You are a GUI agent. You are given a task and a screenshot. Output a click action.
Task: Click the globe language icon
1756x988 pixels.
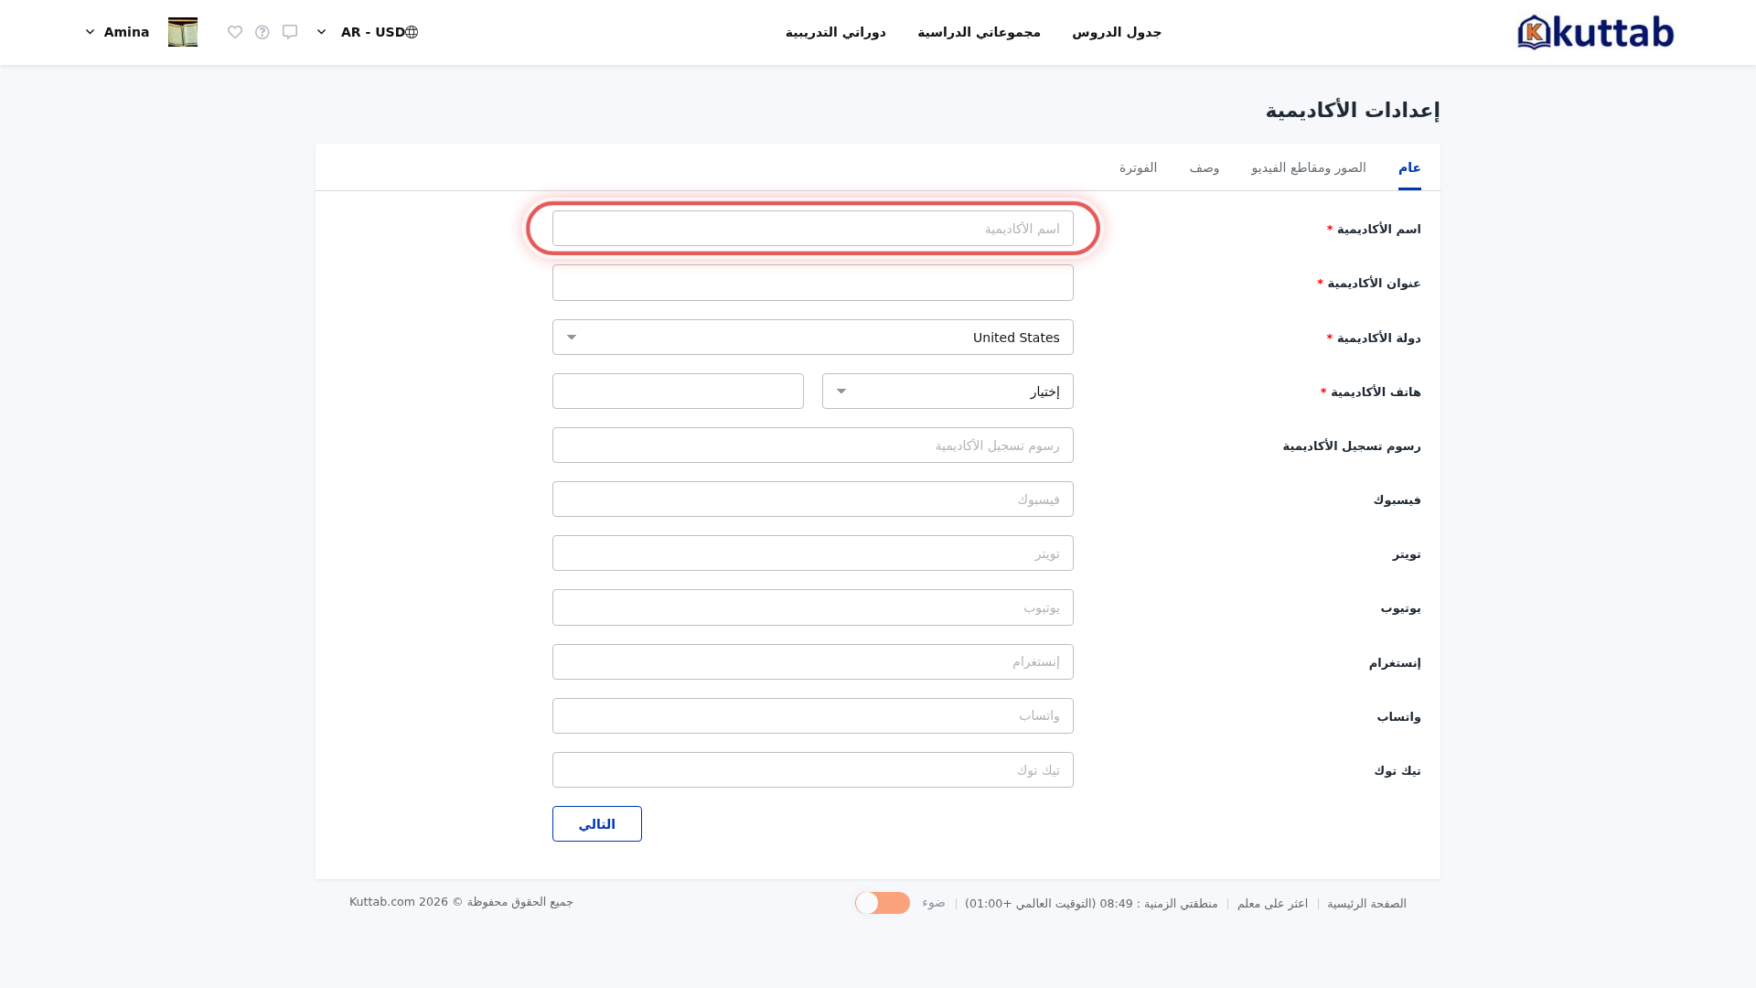point(412,32)
